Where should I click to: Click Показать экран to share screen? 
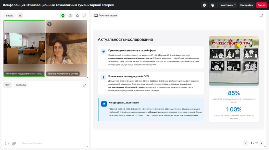point(105,15)
